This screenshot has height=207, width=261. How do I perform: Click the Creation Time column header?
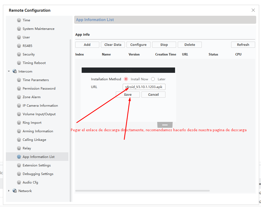pyautogui.click(x=166, y=54)
